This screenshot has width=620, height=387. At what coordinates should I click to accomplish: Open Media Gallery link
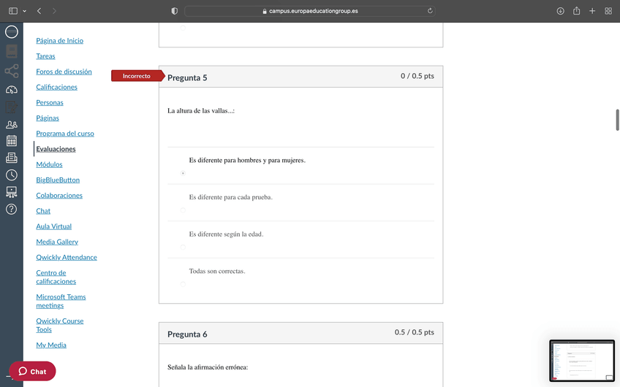click(x=57, y=242)
